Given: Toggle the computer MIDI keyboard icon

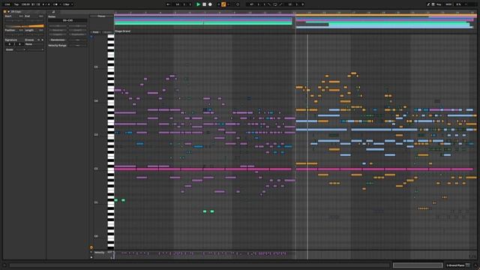Looking at the screenshot, I should (x=433, y=4).
